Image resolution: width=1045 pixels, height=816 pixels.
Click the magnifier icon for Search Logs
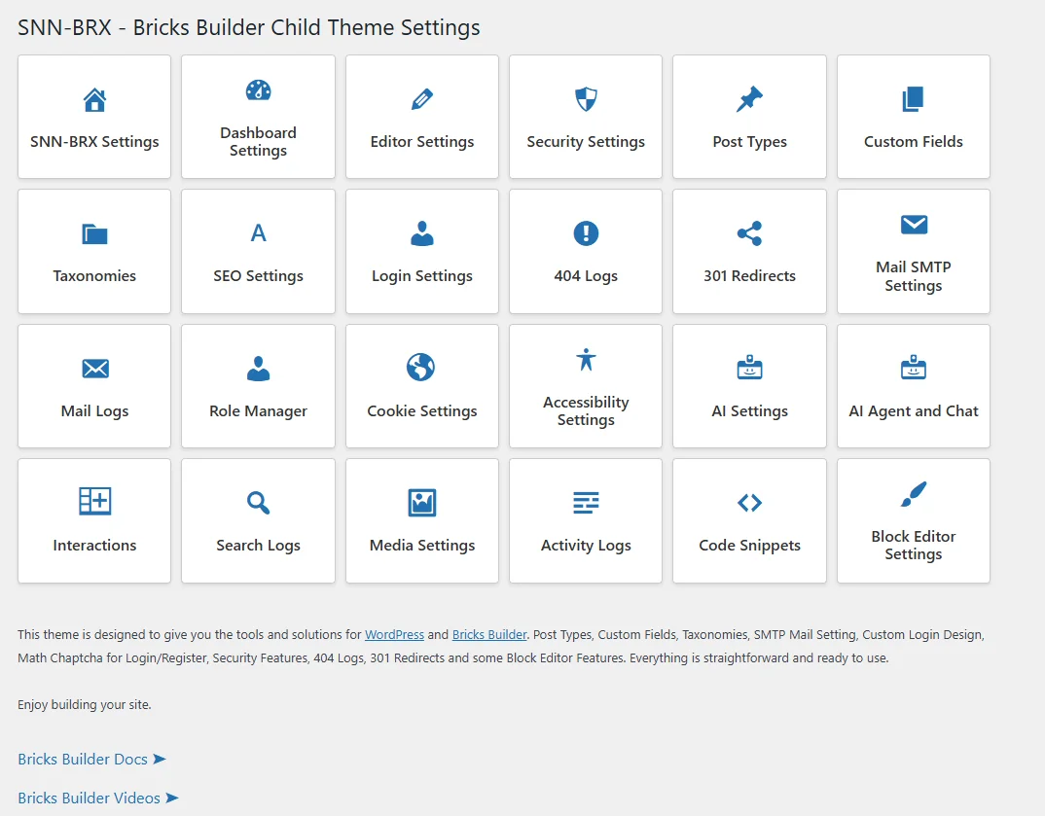pos(258,503)
